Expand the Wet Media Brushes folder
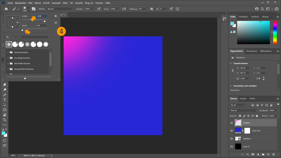This screenshot has height=158, width=281. click(8, 63)
